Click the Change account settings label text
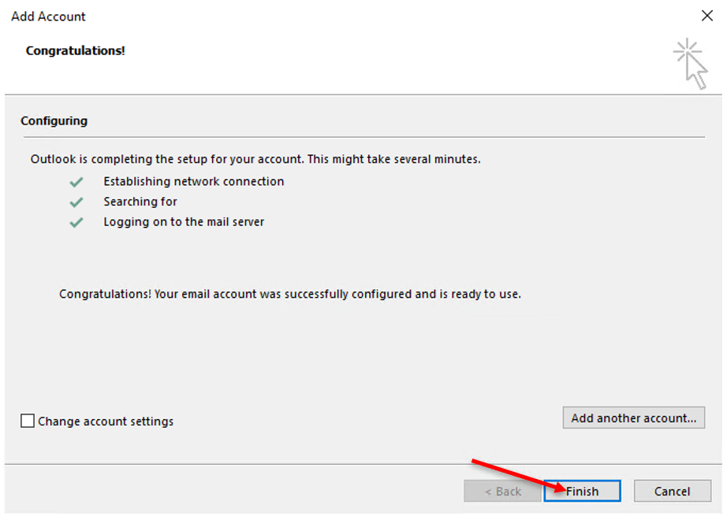Image resolution: width=723 pixels, height=516 pixels. (106, 421)
